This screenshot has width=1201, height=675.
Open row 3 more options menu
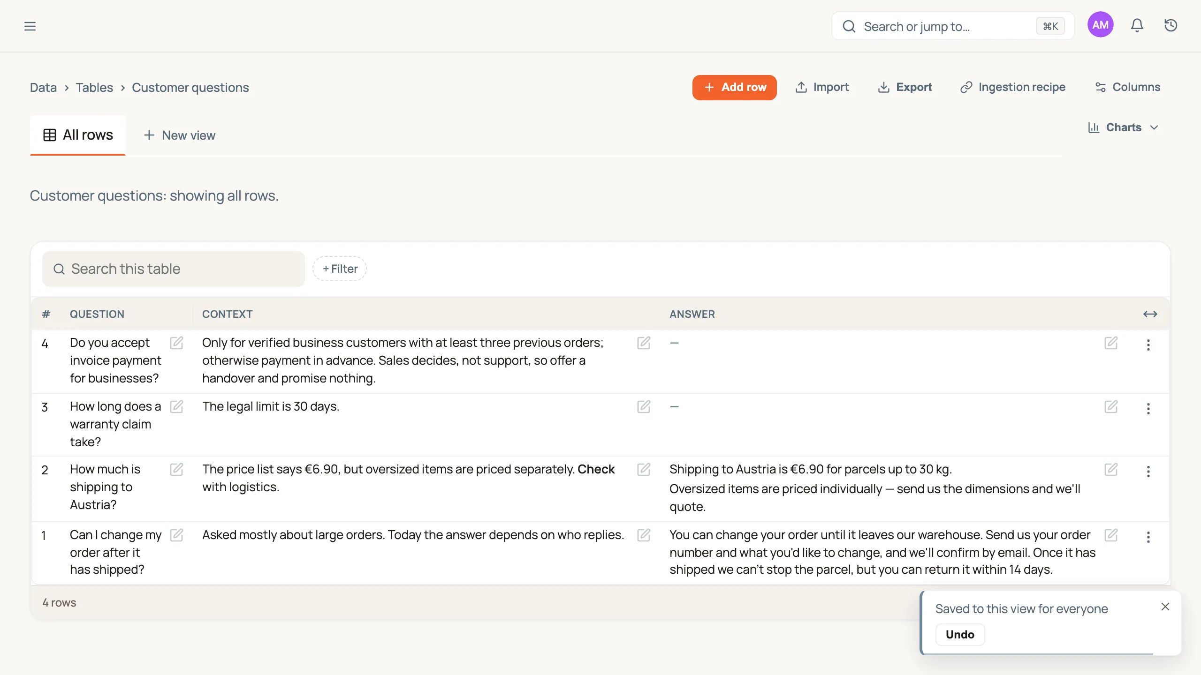1148,409
